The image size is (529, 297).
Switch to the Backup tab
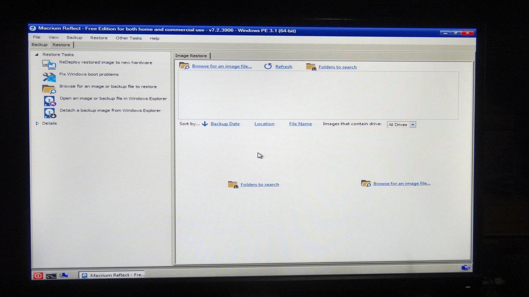40,45
